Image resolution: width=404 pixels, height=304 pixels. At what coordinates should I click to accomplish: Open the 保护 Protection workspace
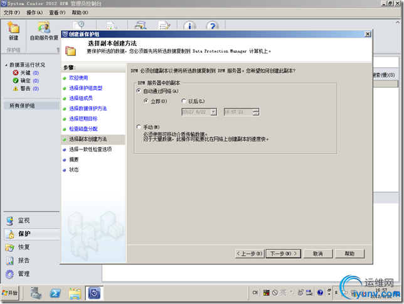coord(32,234)
